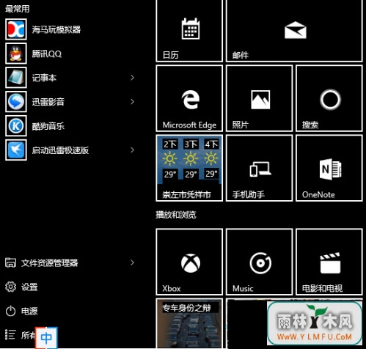Screen dimensions: 366x349
Task: Select the 腾讯QQ menu entry
Action: (47, 54)
